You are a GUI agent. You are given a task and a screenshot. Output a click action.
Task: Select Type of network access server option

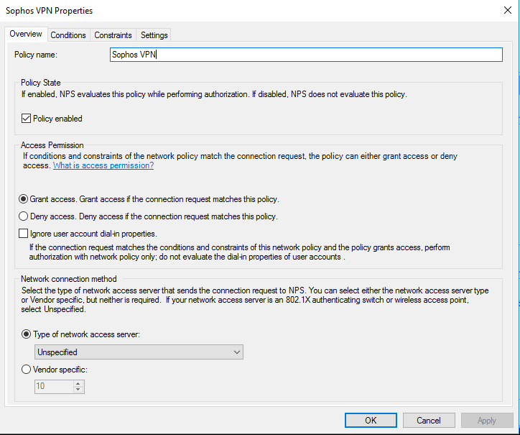26,334
